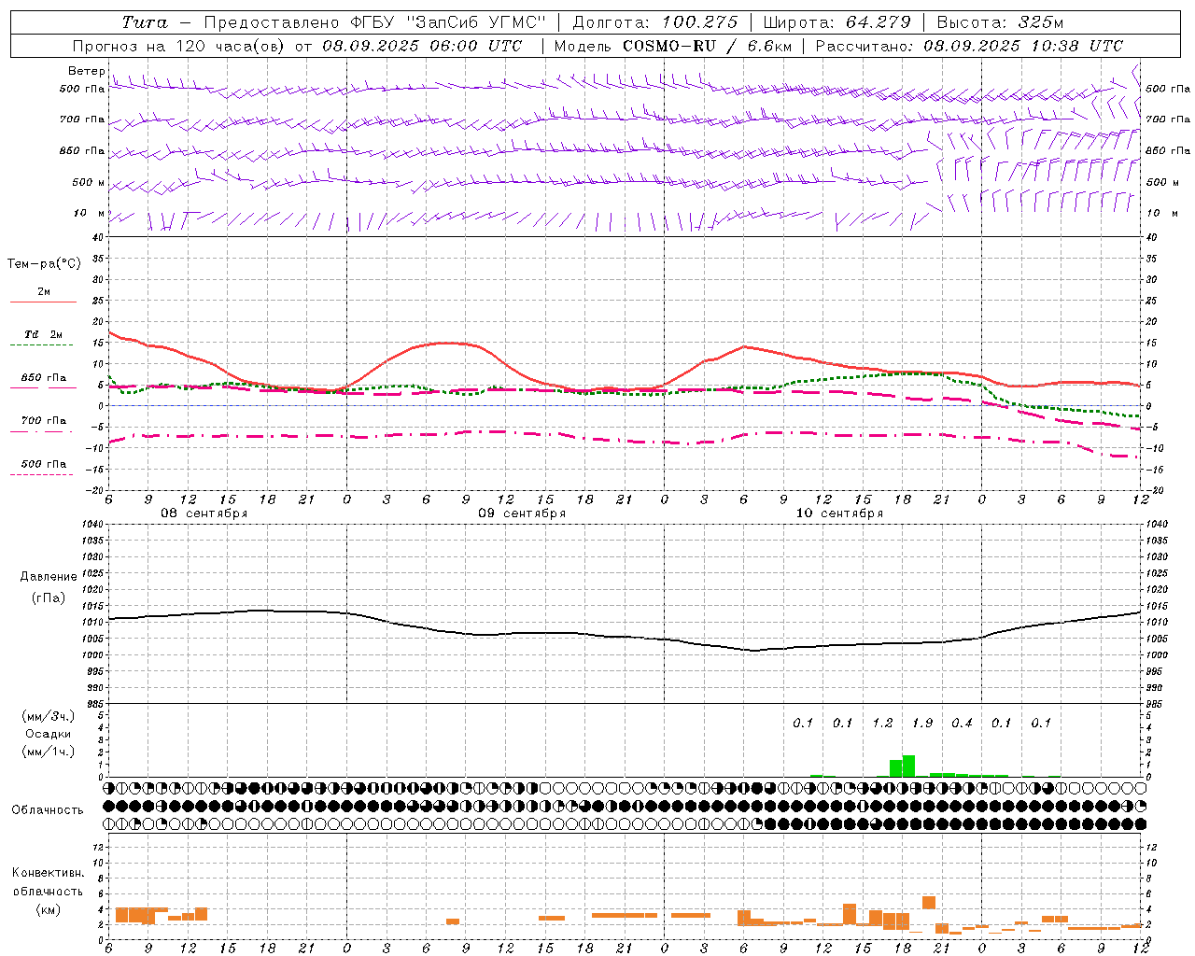The width and height of the screenshot is (1195, 956).
Task: Click the 2м temperature legend entry
Action: click(44, 292)
